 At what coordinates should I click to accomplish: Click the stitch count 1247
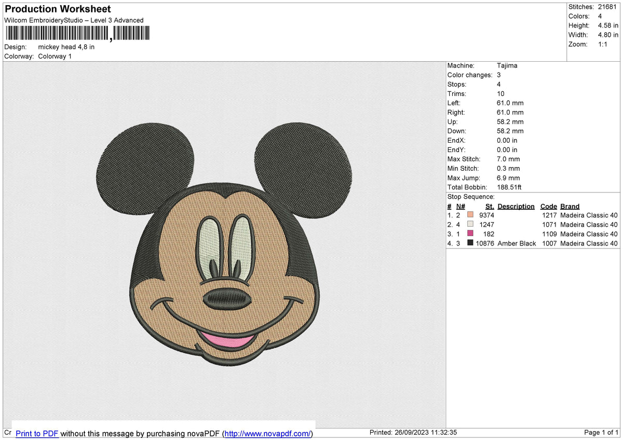point(486,224)
